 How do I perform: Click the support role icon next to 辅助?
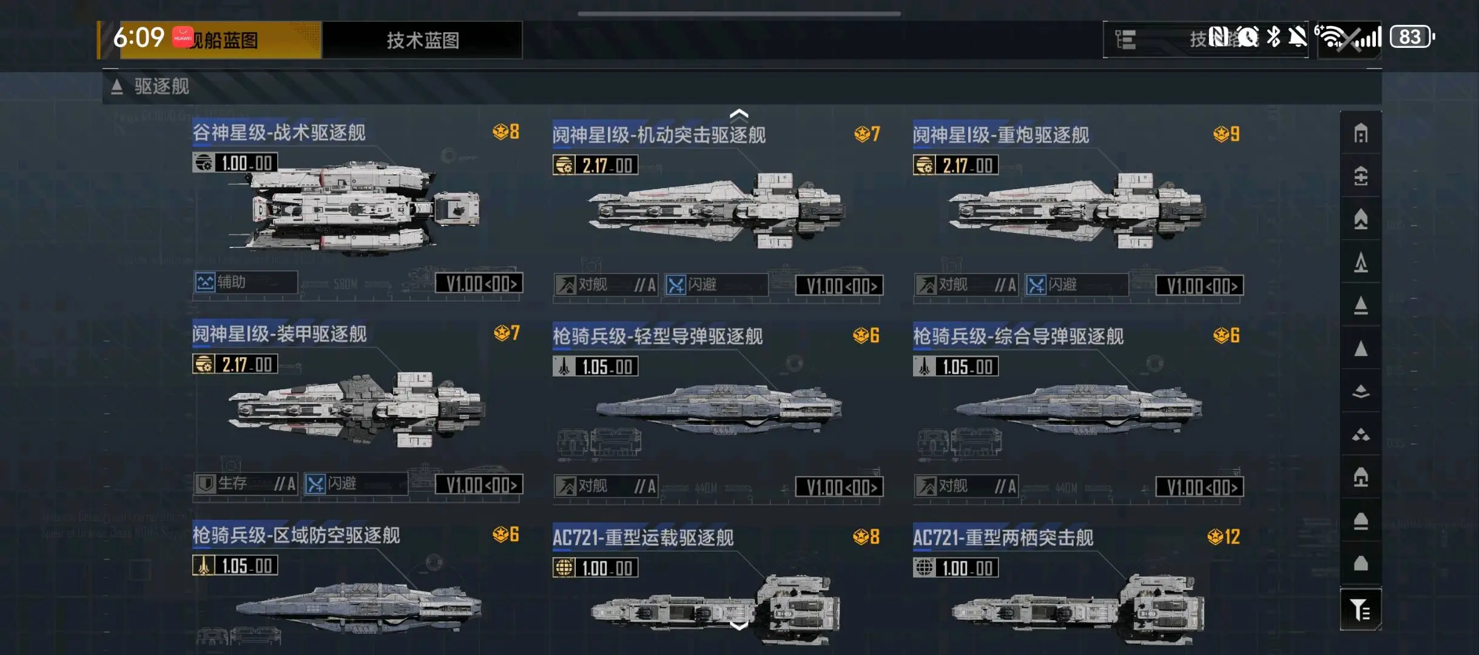pyautogui.click(x=205, y=282)
